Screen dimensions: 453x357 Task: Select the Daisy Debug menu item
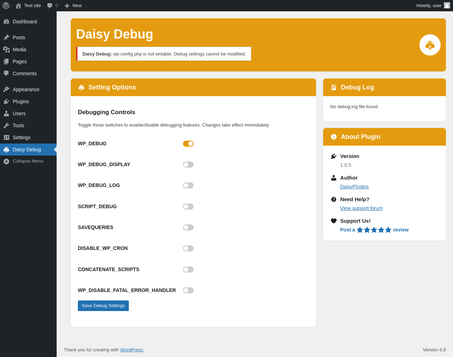coord(28,150)
